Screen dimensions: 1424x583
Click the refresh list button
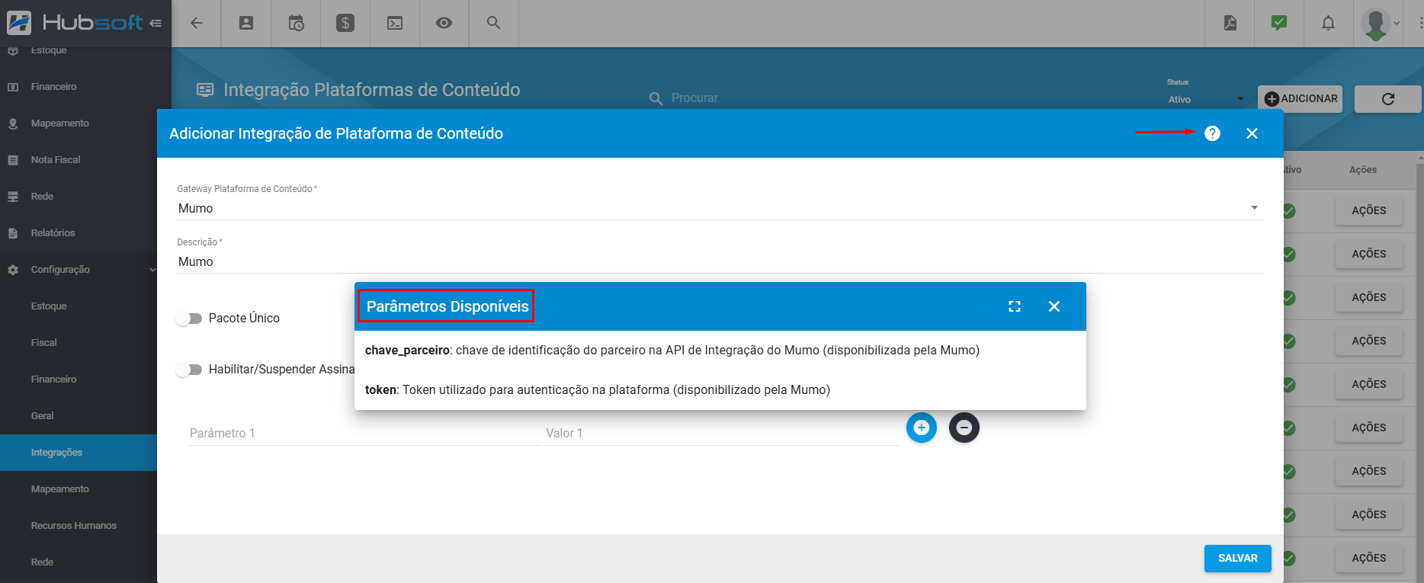1388,99
